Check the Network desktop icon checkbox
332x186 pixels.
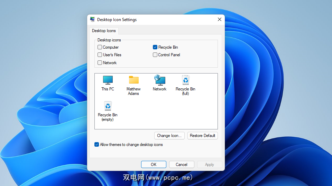pyautogui.click(x=100, y=63)
